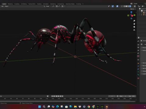The height and width of the screenshot is (109, 146).
Task: Switch to the Sculpting workspace tab
Action: pos(17,4)
